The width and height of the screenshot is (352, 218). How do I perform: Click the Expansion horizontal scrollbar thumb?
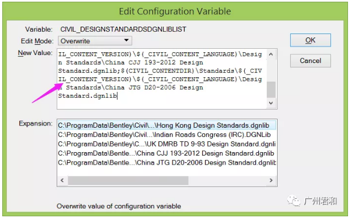(128, 181)
